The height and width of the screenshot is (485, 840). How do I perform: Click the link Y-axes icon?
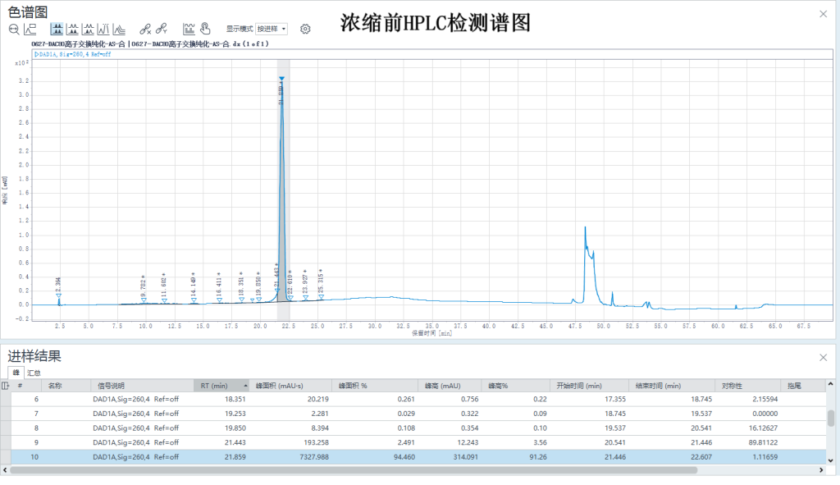(x=162, y=29)
